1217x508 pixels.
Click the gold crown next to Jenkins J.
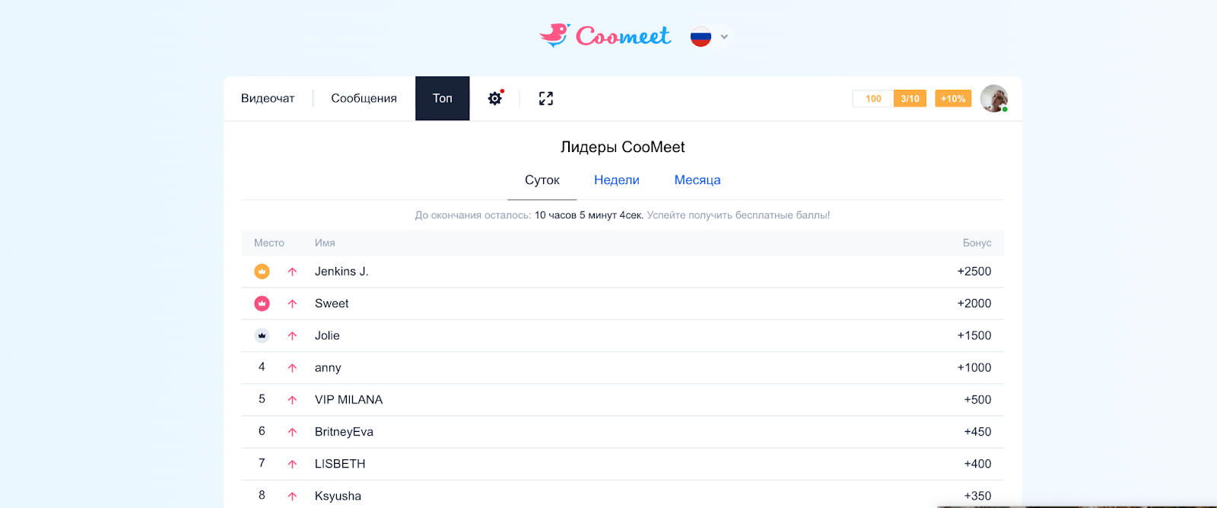[262, 271]
